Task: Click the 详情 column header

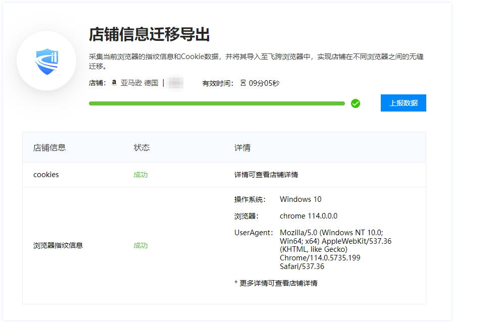Action: 242,148
